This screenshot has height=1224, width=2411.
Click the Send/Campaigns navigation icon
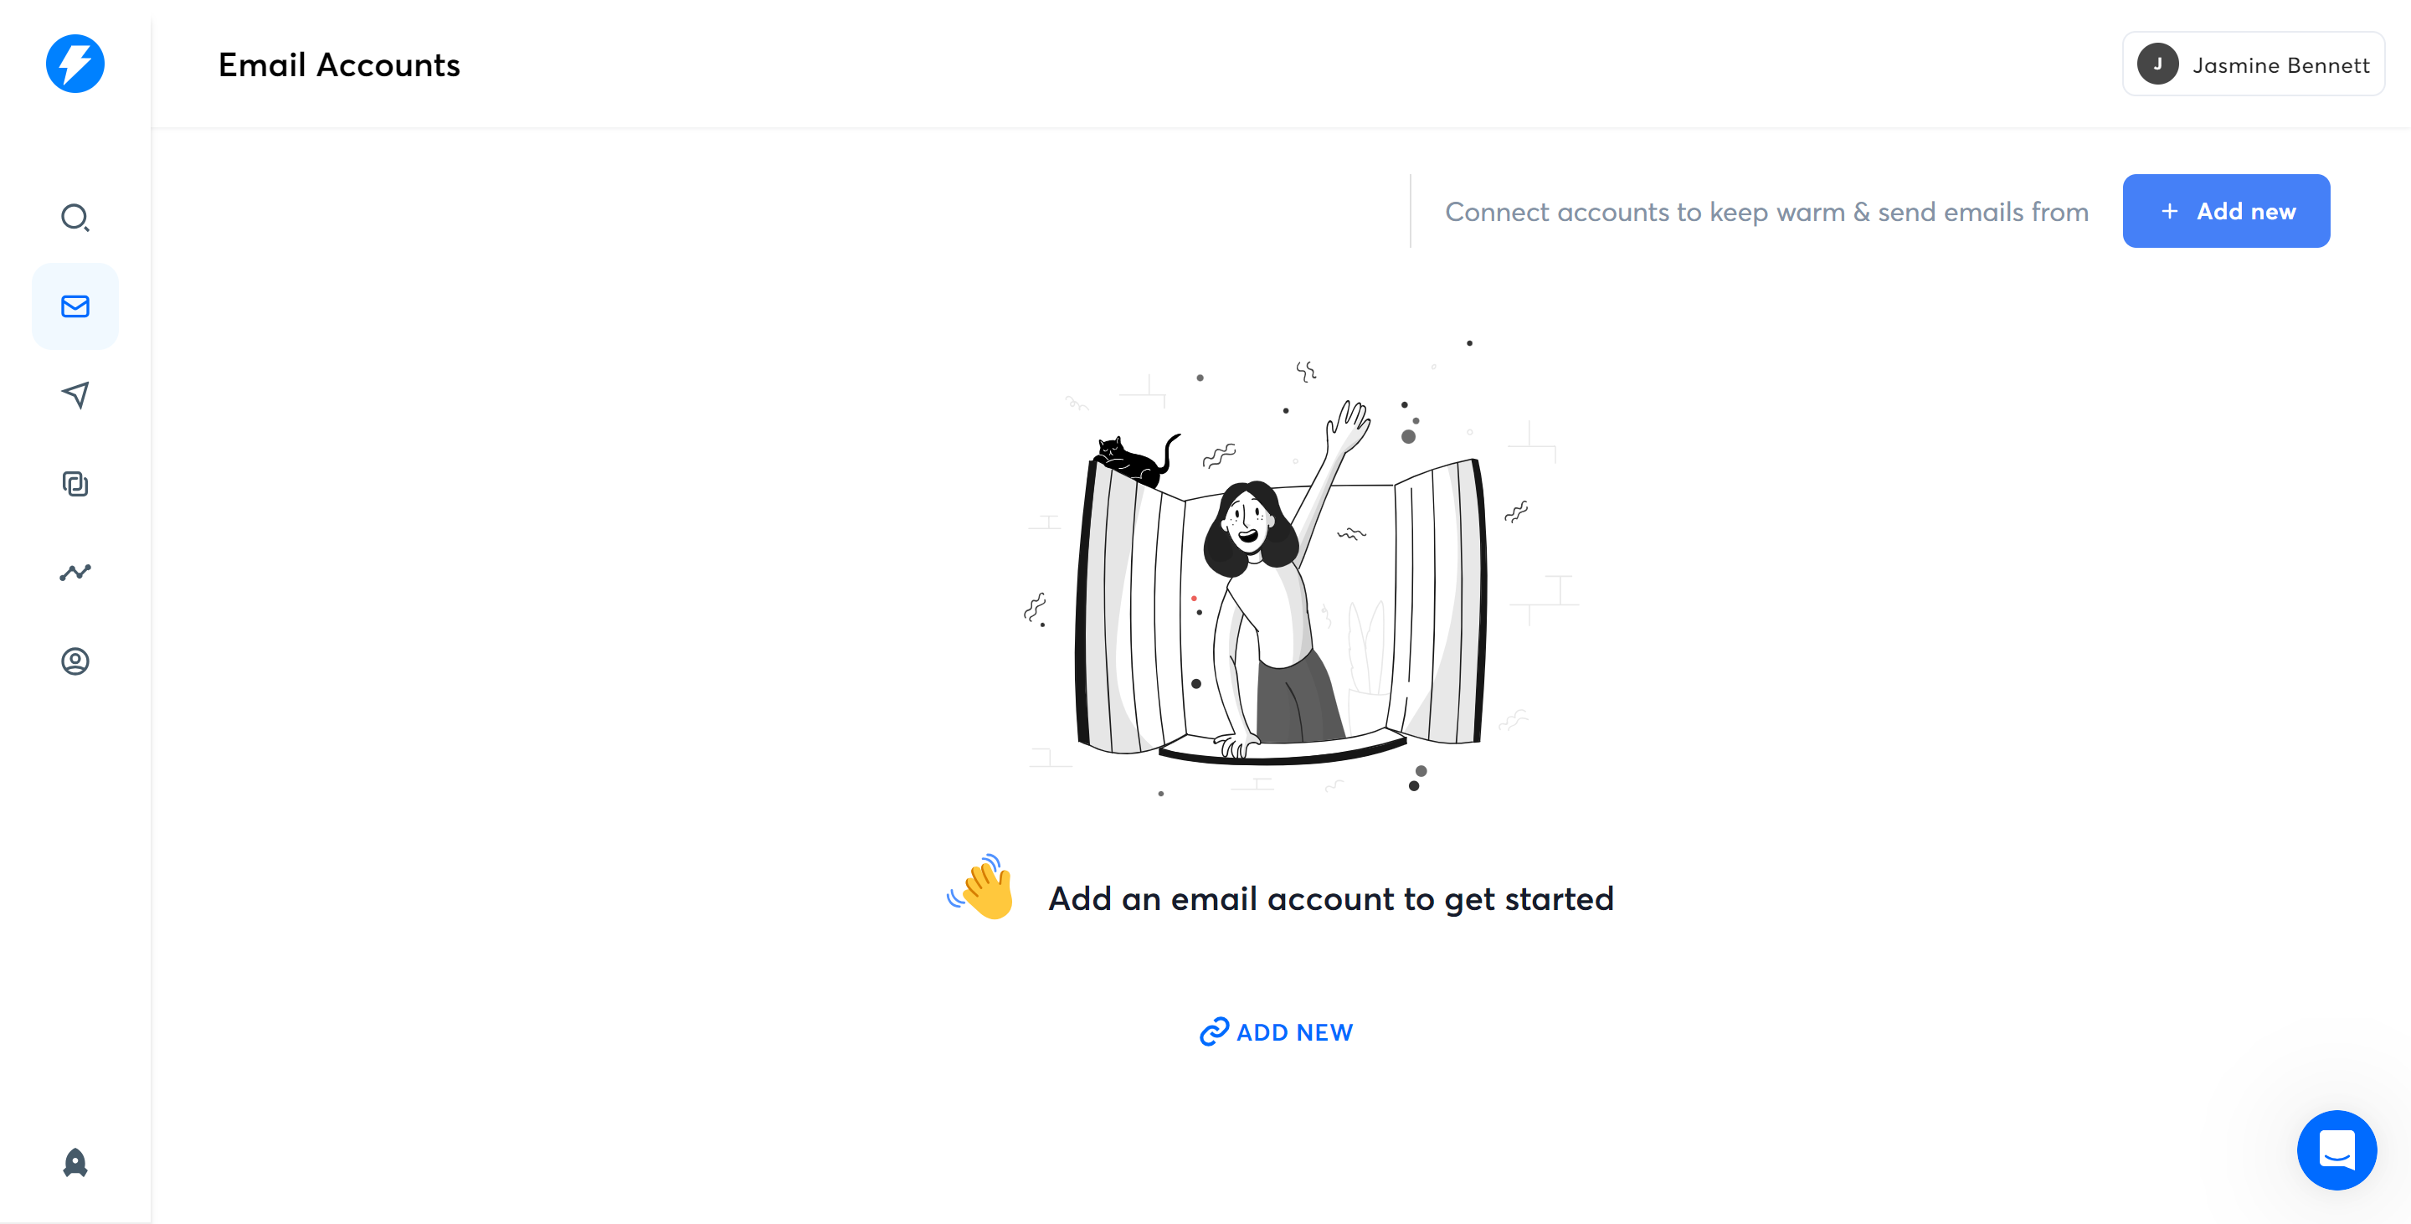coord(75,393)
